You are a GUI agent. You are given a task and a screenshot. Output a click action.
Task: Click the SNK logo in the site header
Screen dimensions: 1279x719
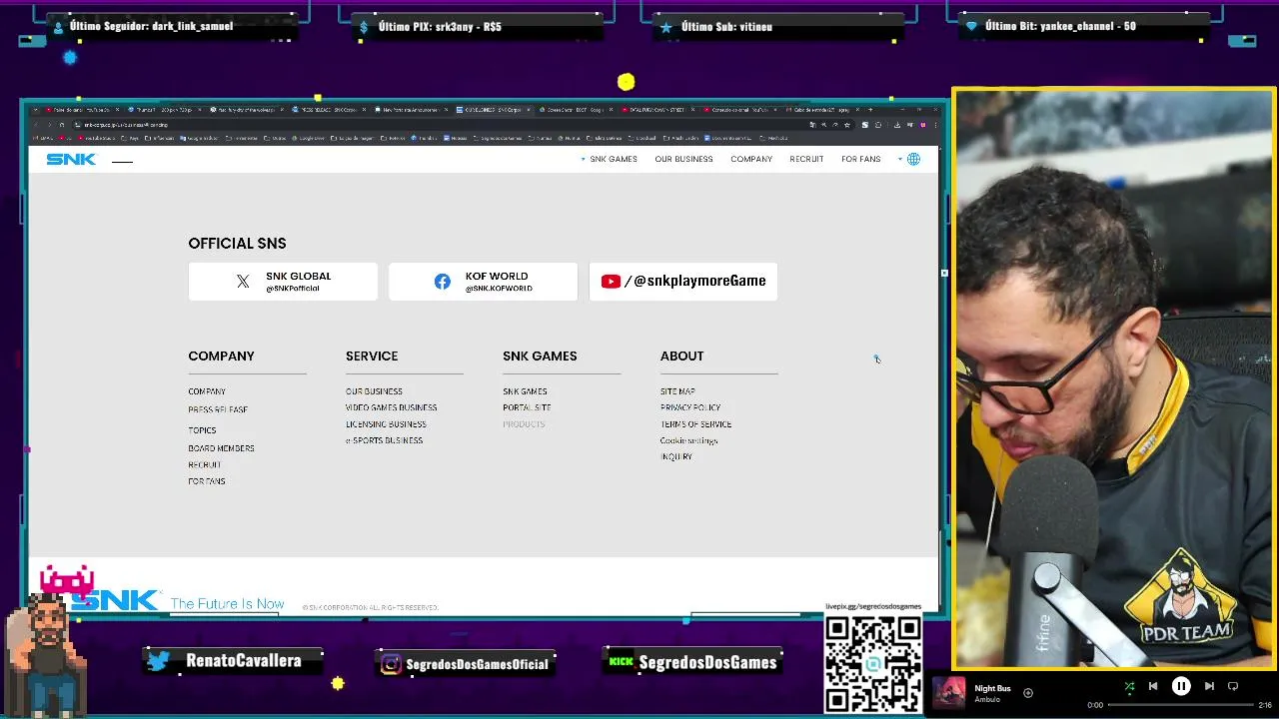(71, 159)
